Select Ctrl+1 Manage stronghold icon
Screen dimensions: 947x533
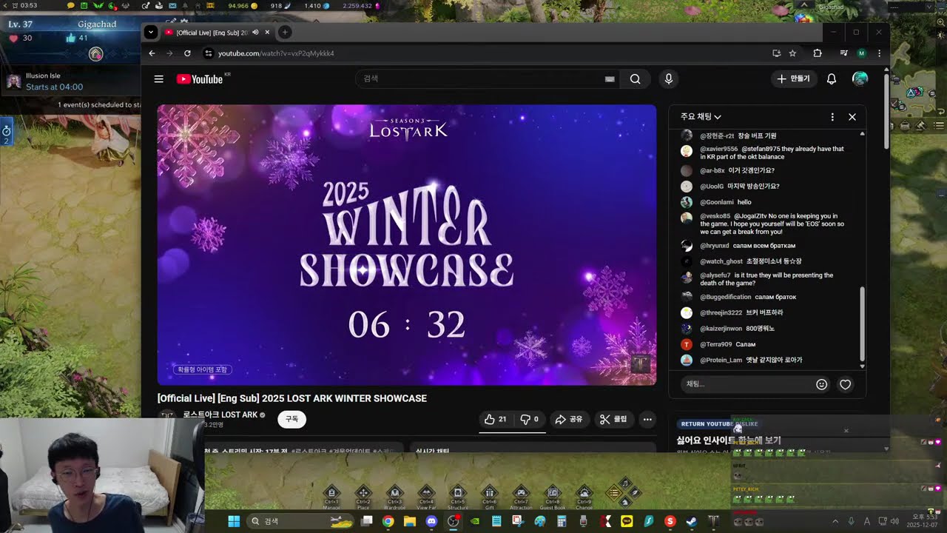tap(331, 492)
